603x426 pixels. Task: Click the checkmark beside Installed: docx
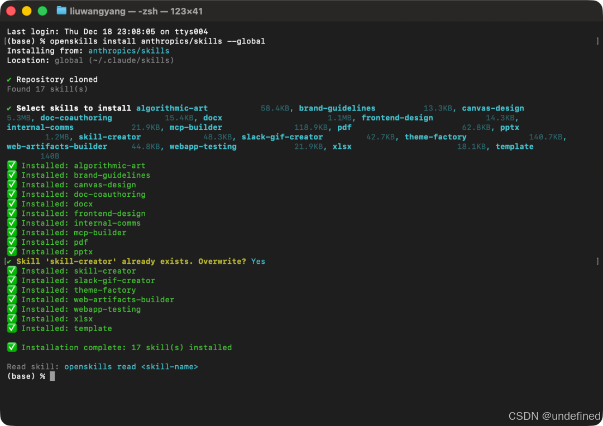[x=12, y=204]
